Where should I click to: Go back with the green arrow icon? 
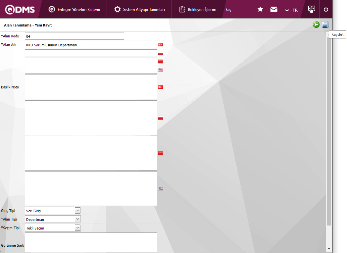pos(316,25)
